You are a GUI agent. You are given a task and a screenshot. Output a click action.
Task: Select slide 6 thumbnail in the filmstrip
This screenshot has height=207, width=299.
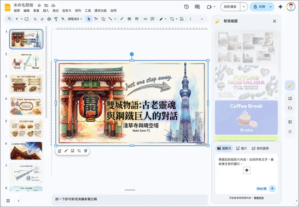click(x=26, y=151)
